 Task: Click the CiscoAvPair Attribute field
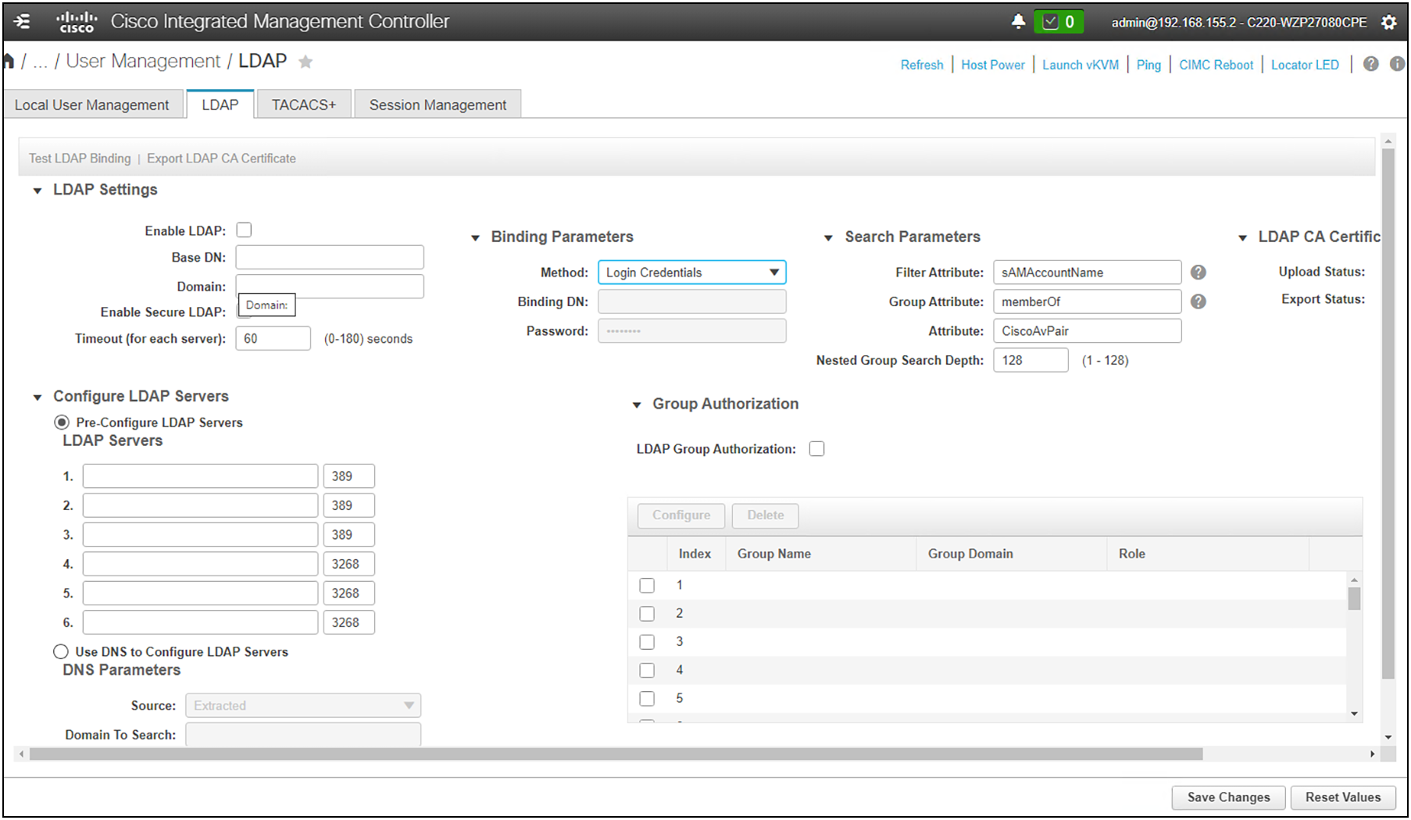(x=1087, y=331)
